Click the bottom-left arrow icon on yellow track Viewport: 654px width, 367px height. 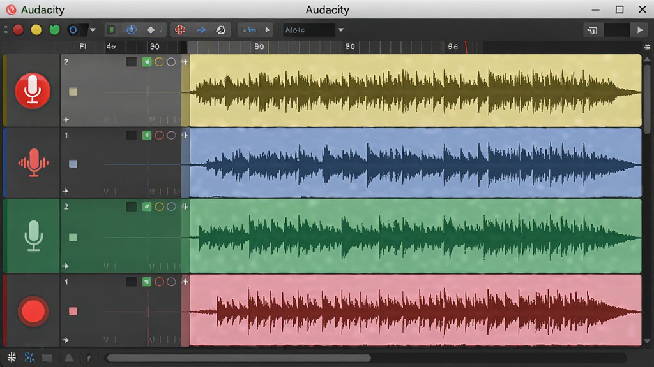pos(66,120)
